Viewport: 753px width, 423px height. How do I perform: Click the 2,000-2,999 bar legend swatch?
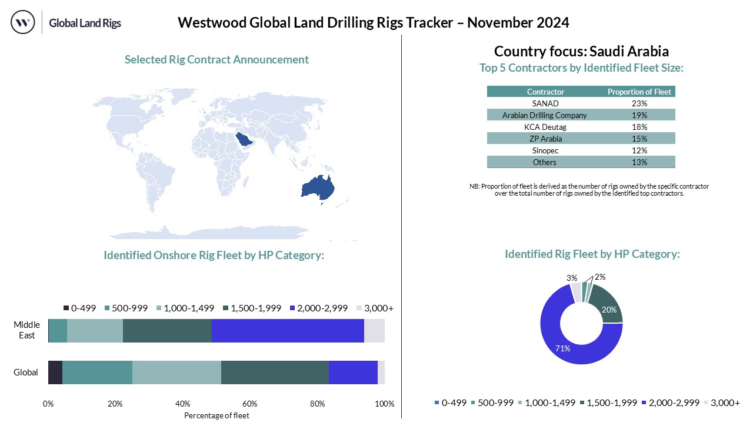pos(292,308)
